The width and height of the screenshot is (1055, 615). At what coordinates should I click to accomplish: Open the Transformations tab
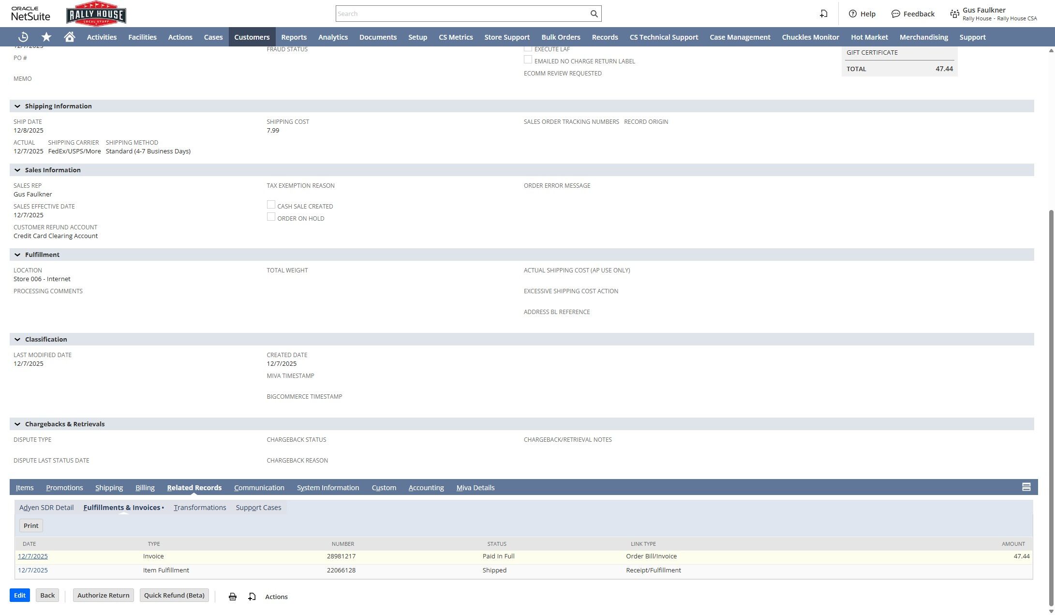[200, 507]
